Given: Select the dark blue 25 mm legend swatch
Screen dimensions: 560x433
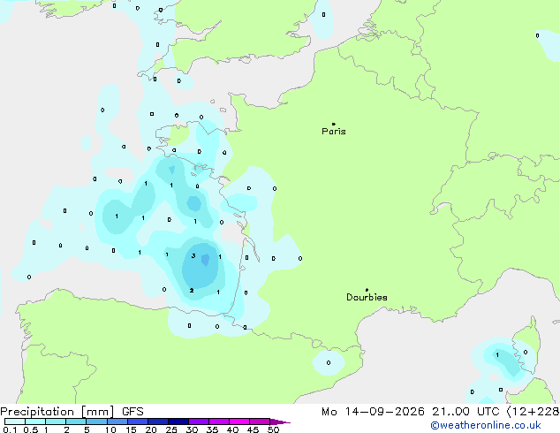Looking at the screenshot, I should pyautogui.click(x=178, y=422).
